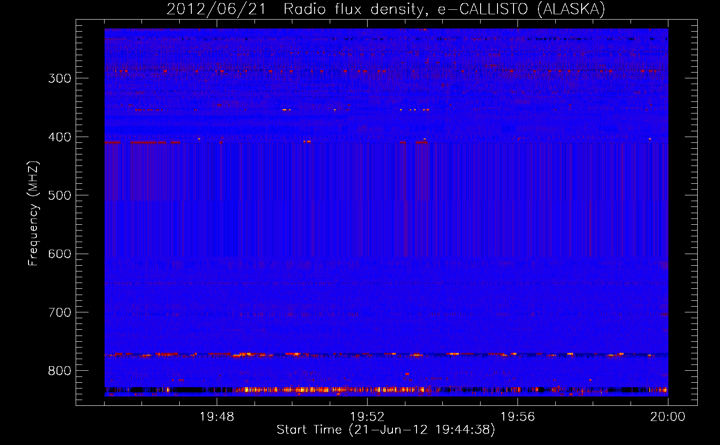Click the 19:48 time tick label

(217, 417)
